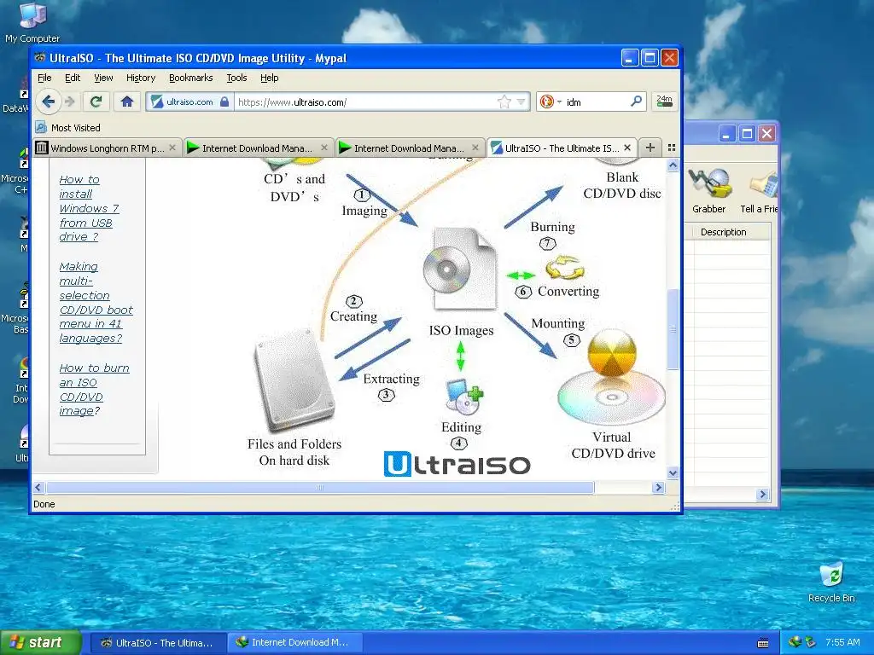Image resolution: width=874 pixels, height=655 pixels.
Task: Click the Converting arrows icon
Action: [x=565, y=268]
